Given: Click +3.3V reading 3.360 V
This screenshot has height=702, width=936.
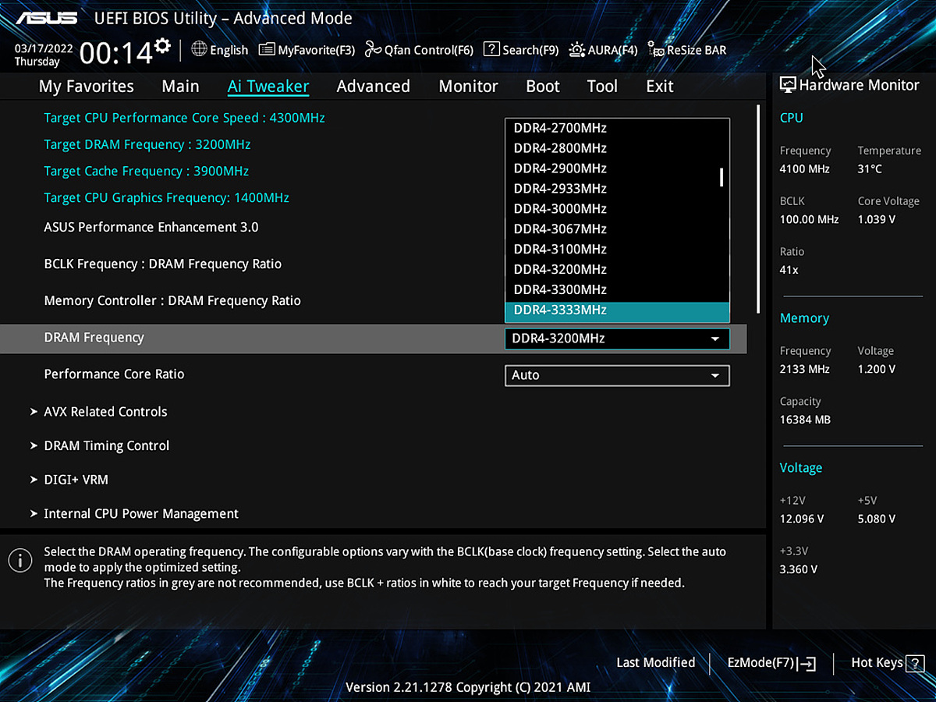Looking at the screenshot, I should [799, 569].
